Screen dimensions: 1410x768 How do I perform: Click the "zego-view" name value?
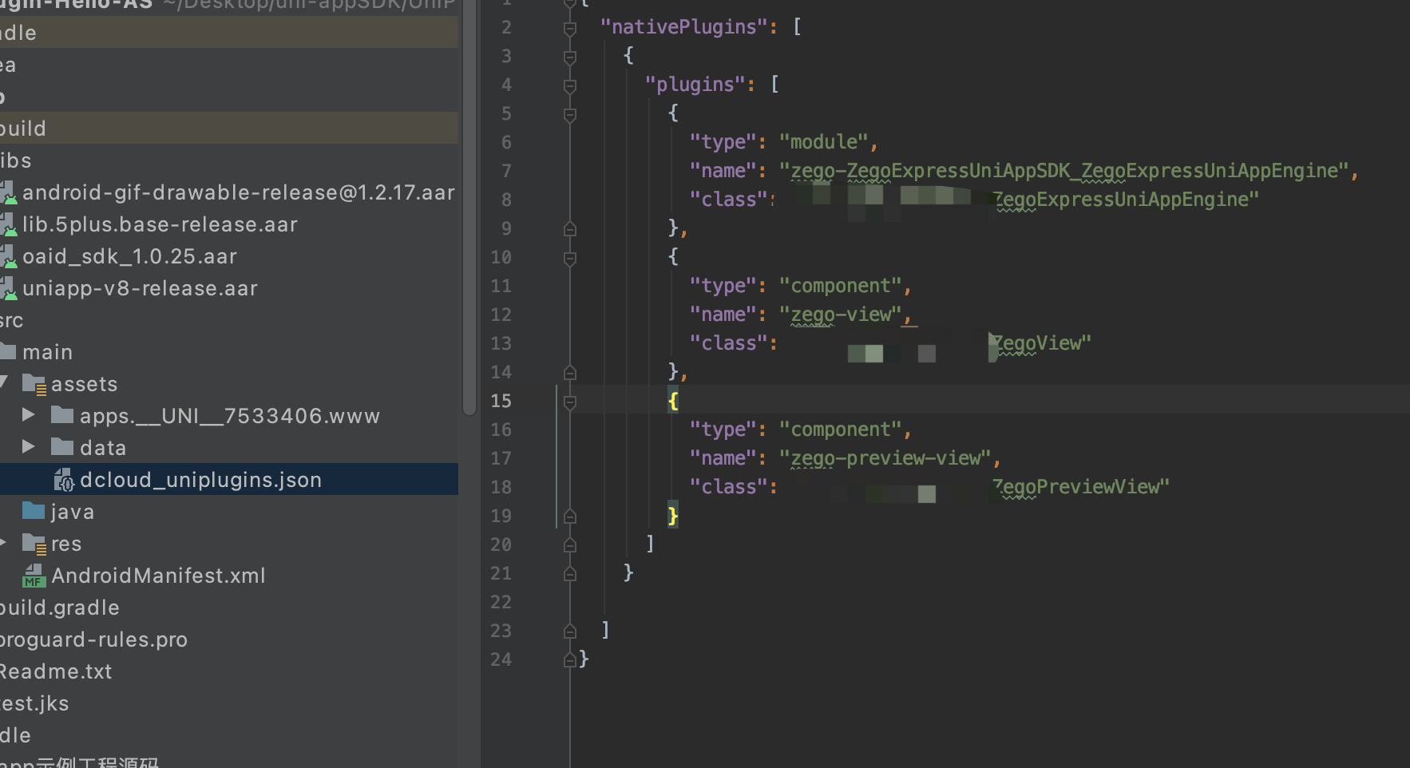click(x=841, y=315)
